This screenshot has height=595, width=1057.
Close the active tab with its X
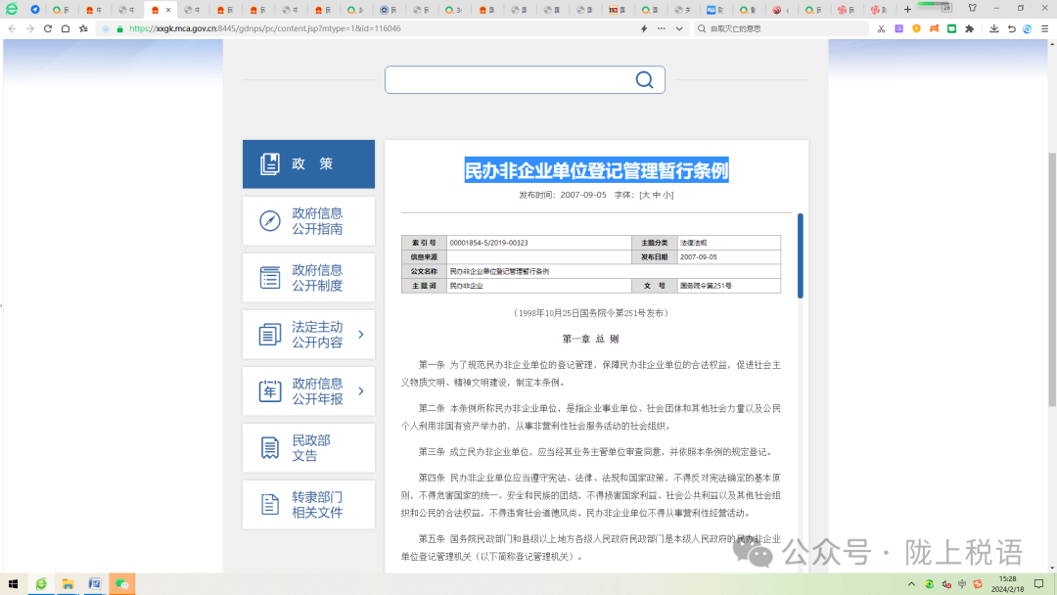tap(168, 10)
